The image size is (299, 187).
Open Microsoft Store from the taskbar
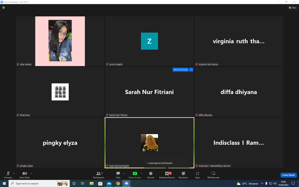coord(100,183)
